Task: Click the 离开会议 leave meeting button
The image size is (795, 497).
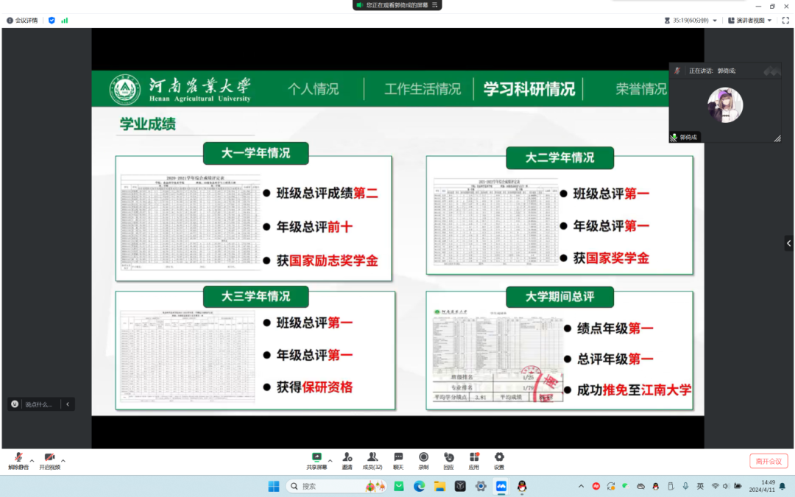Action: pos(768,461)
